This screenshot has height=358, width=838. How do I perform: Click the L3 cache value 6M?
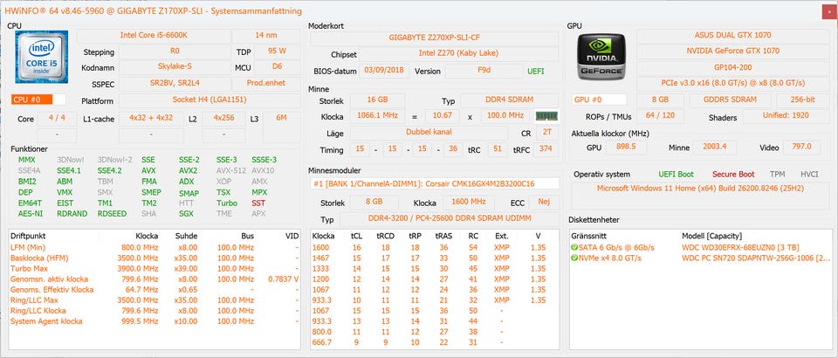[x=281, y=118]
